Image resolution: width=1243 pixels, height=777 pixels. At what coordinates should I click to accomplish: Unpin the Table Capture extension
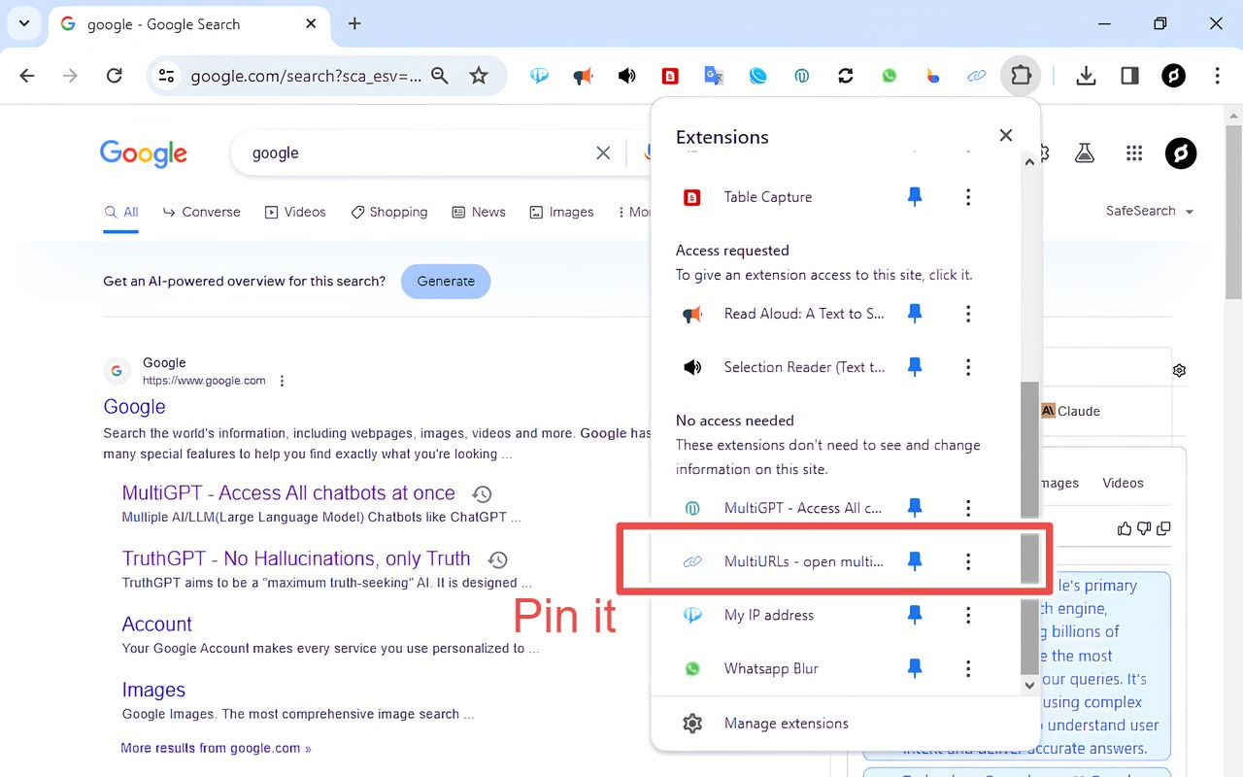[x=914, y=197]
